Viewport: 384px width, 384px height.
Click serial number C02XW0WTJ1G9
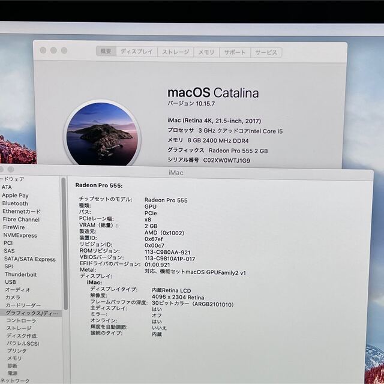pyautogui.click(x=227, y=160)
